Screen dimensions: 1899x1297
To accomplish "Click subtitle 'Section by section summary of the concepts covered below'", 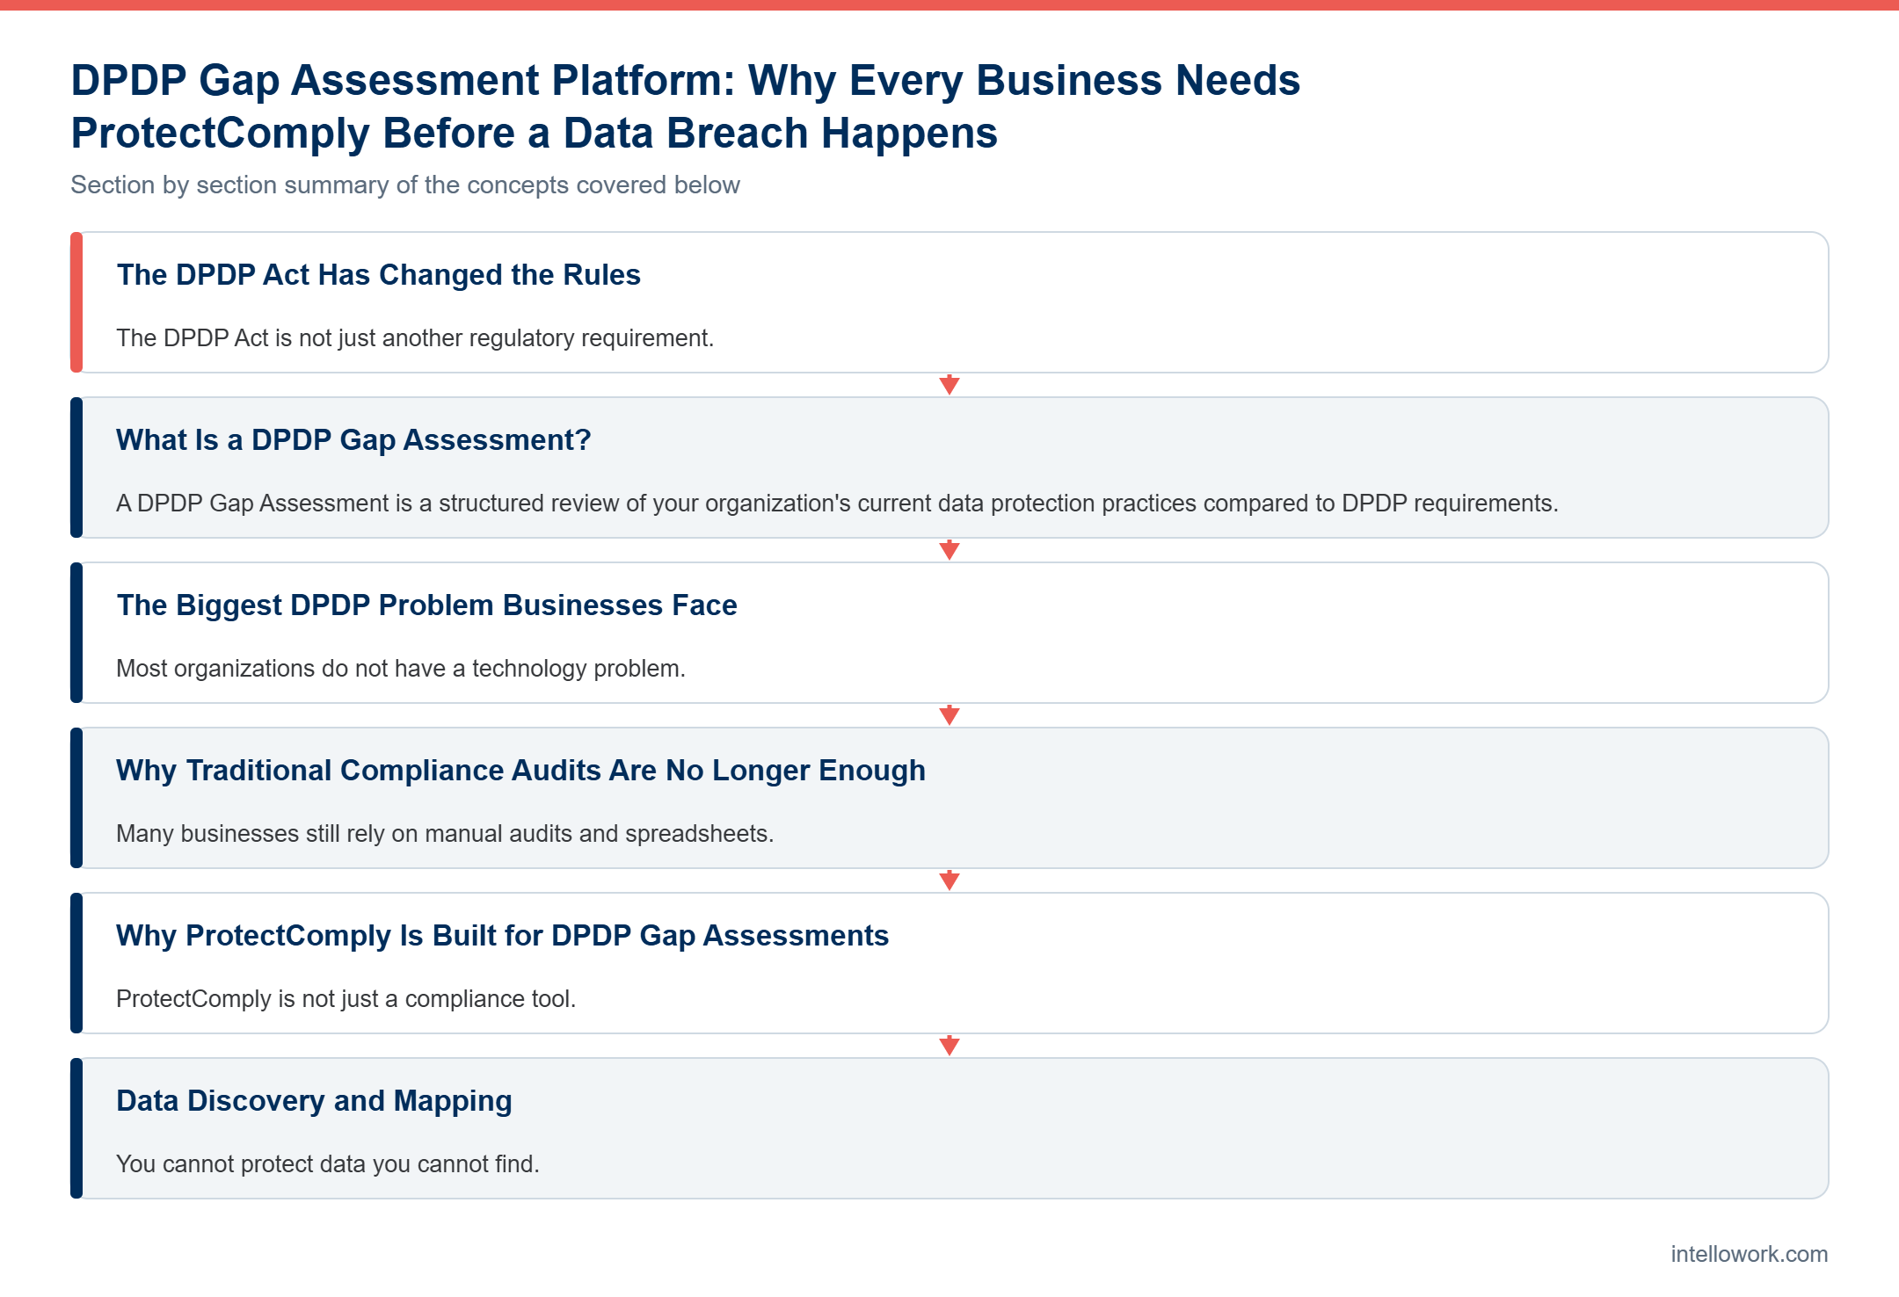I will 405,185.
